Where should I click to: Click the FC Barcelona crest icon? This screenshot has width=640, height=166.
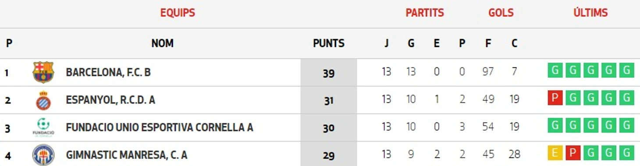coord(43,72)
